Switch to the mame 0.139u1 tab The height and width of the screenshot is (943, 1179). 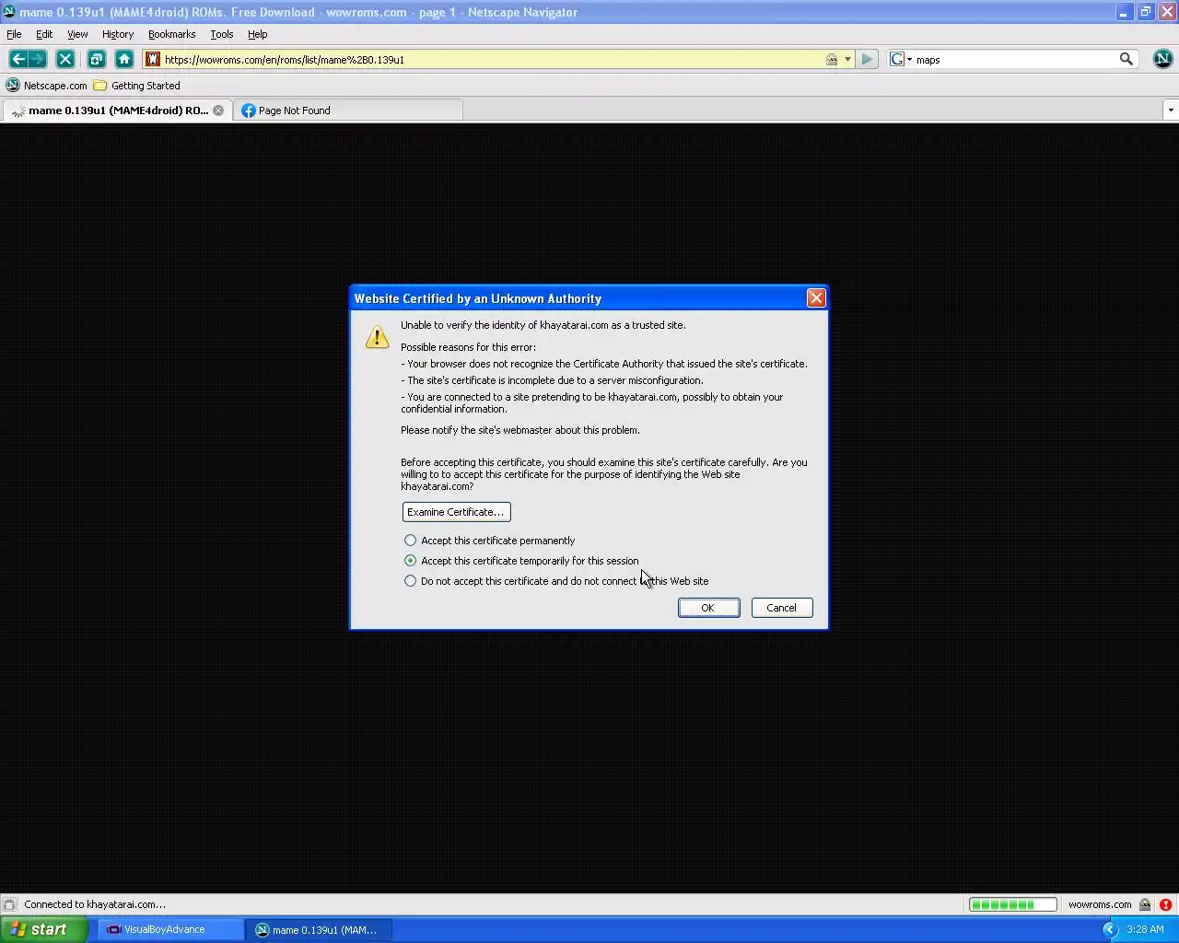117,111
